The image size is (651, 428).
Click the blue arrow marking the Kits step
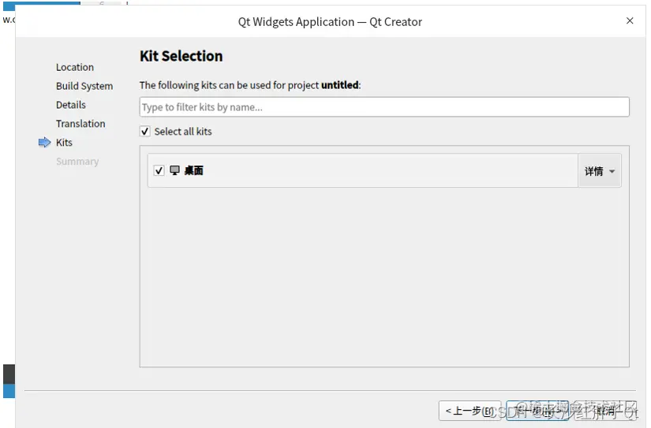pyautogui.click(x=44, y=143)
